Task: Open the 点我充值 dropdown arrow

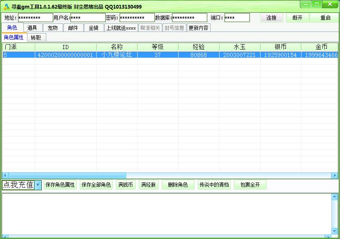Action: click(38, 185)
